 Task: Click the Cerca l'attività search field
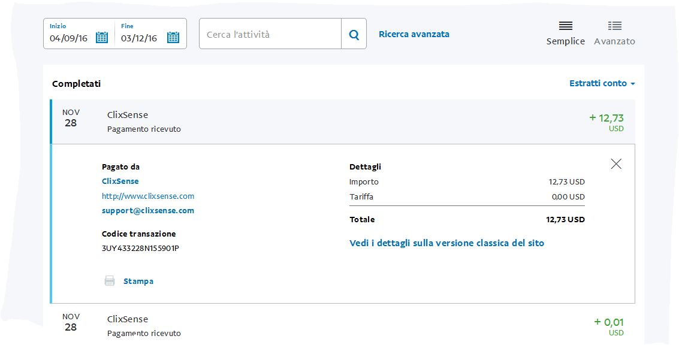270,34
